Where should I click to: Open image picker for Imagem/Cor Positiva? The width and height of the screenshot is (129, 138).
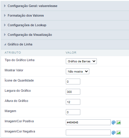tap(119, 123)
